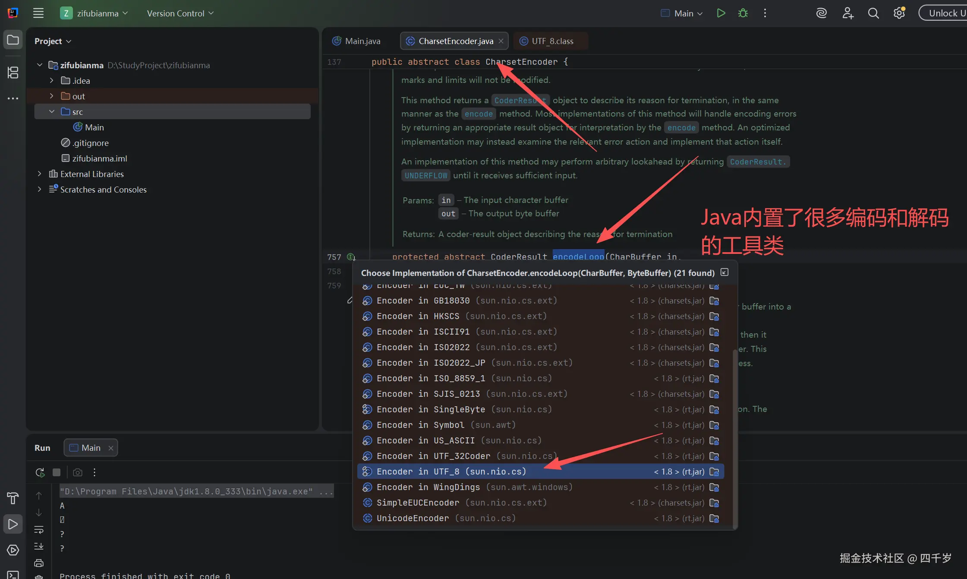Open Project view mode dropdown
The image size is (967, 579).
click(53, 41)
